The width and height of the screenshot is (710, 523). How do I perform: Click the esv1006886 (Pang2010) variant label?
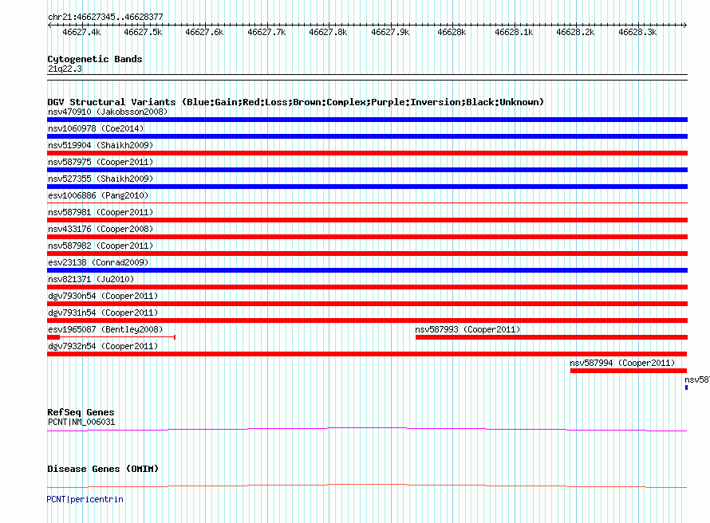(98, 195)
